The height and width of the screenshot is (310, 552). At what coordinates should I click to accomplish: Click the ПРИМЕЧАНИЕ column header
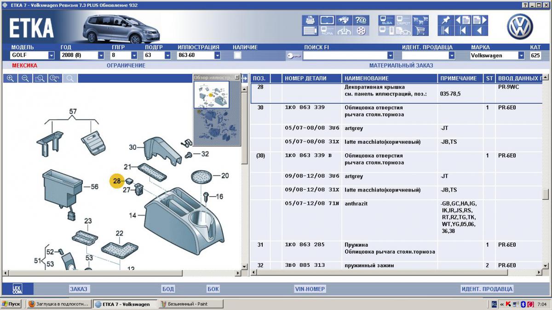(x=460, y=79)
